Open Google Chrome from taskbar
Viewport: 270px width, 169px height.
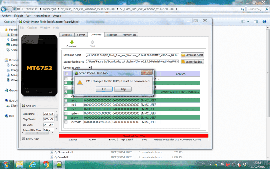tap(46, 164)
